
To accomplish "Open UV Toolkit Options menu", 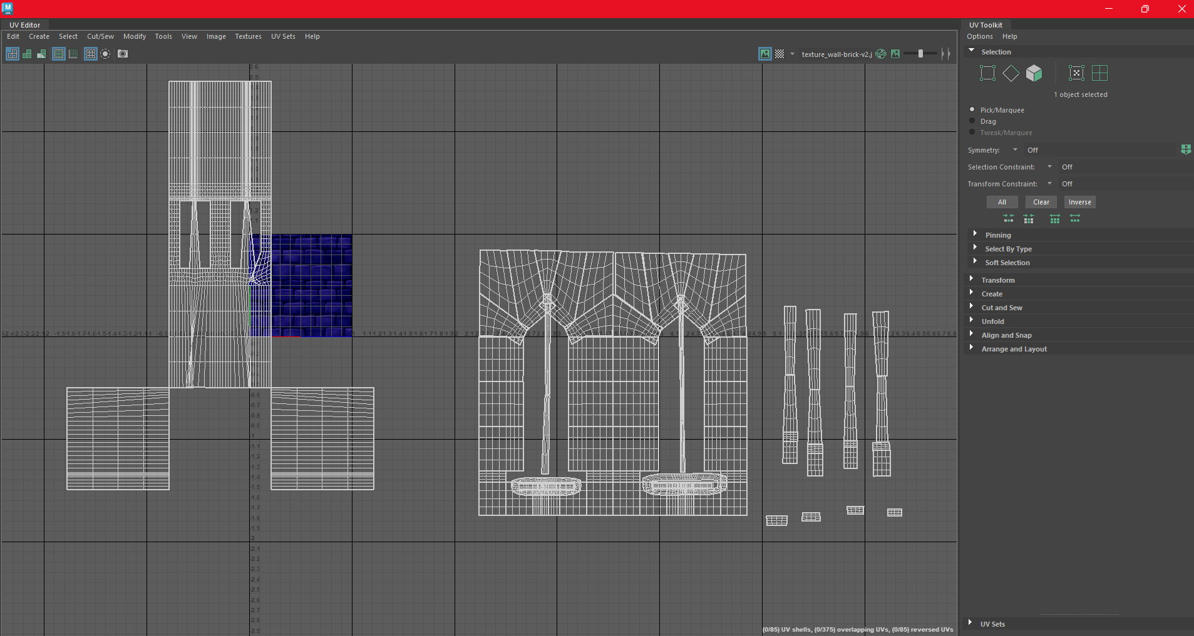I will 980,36.
